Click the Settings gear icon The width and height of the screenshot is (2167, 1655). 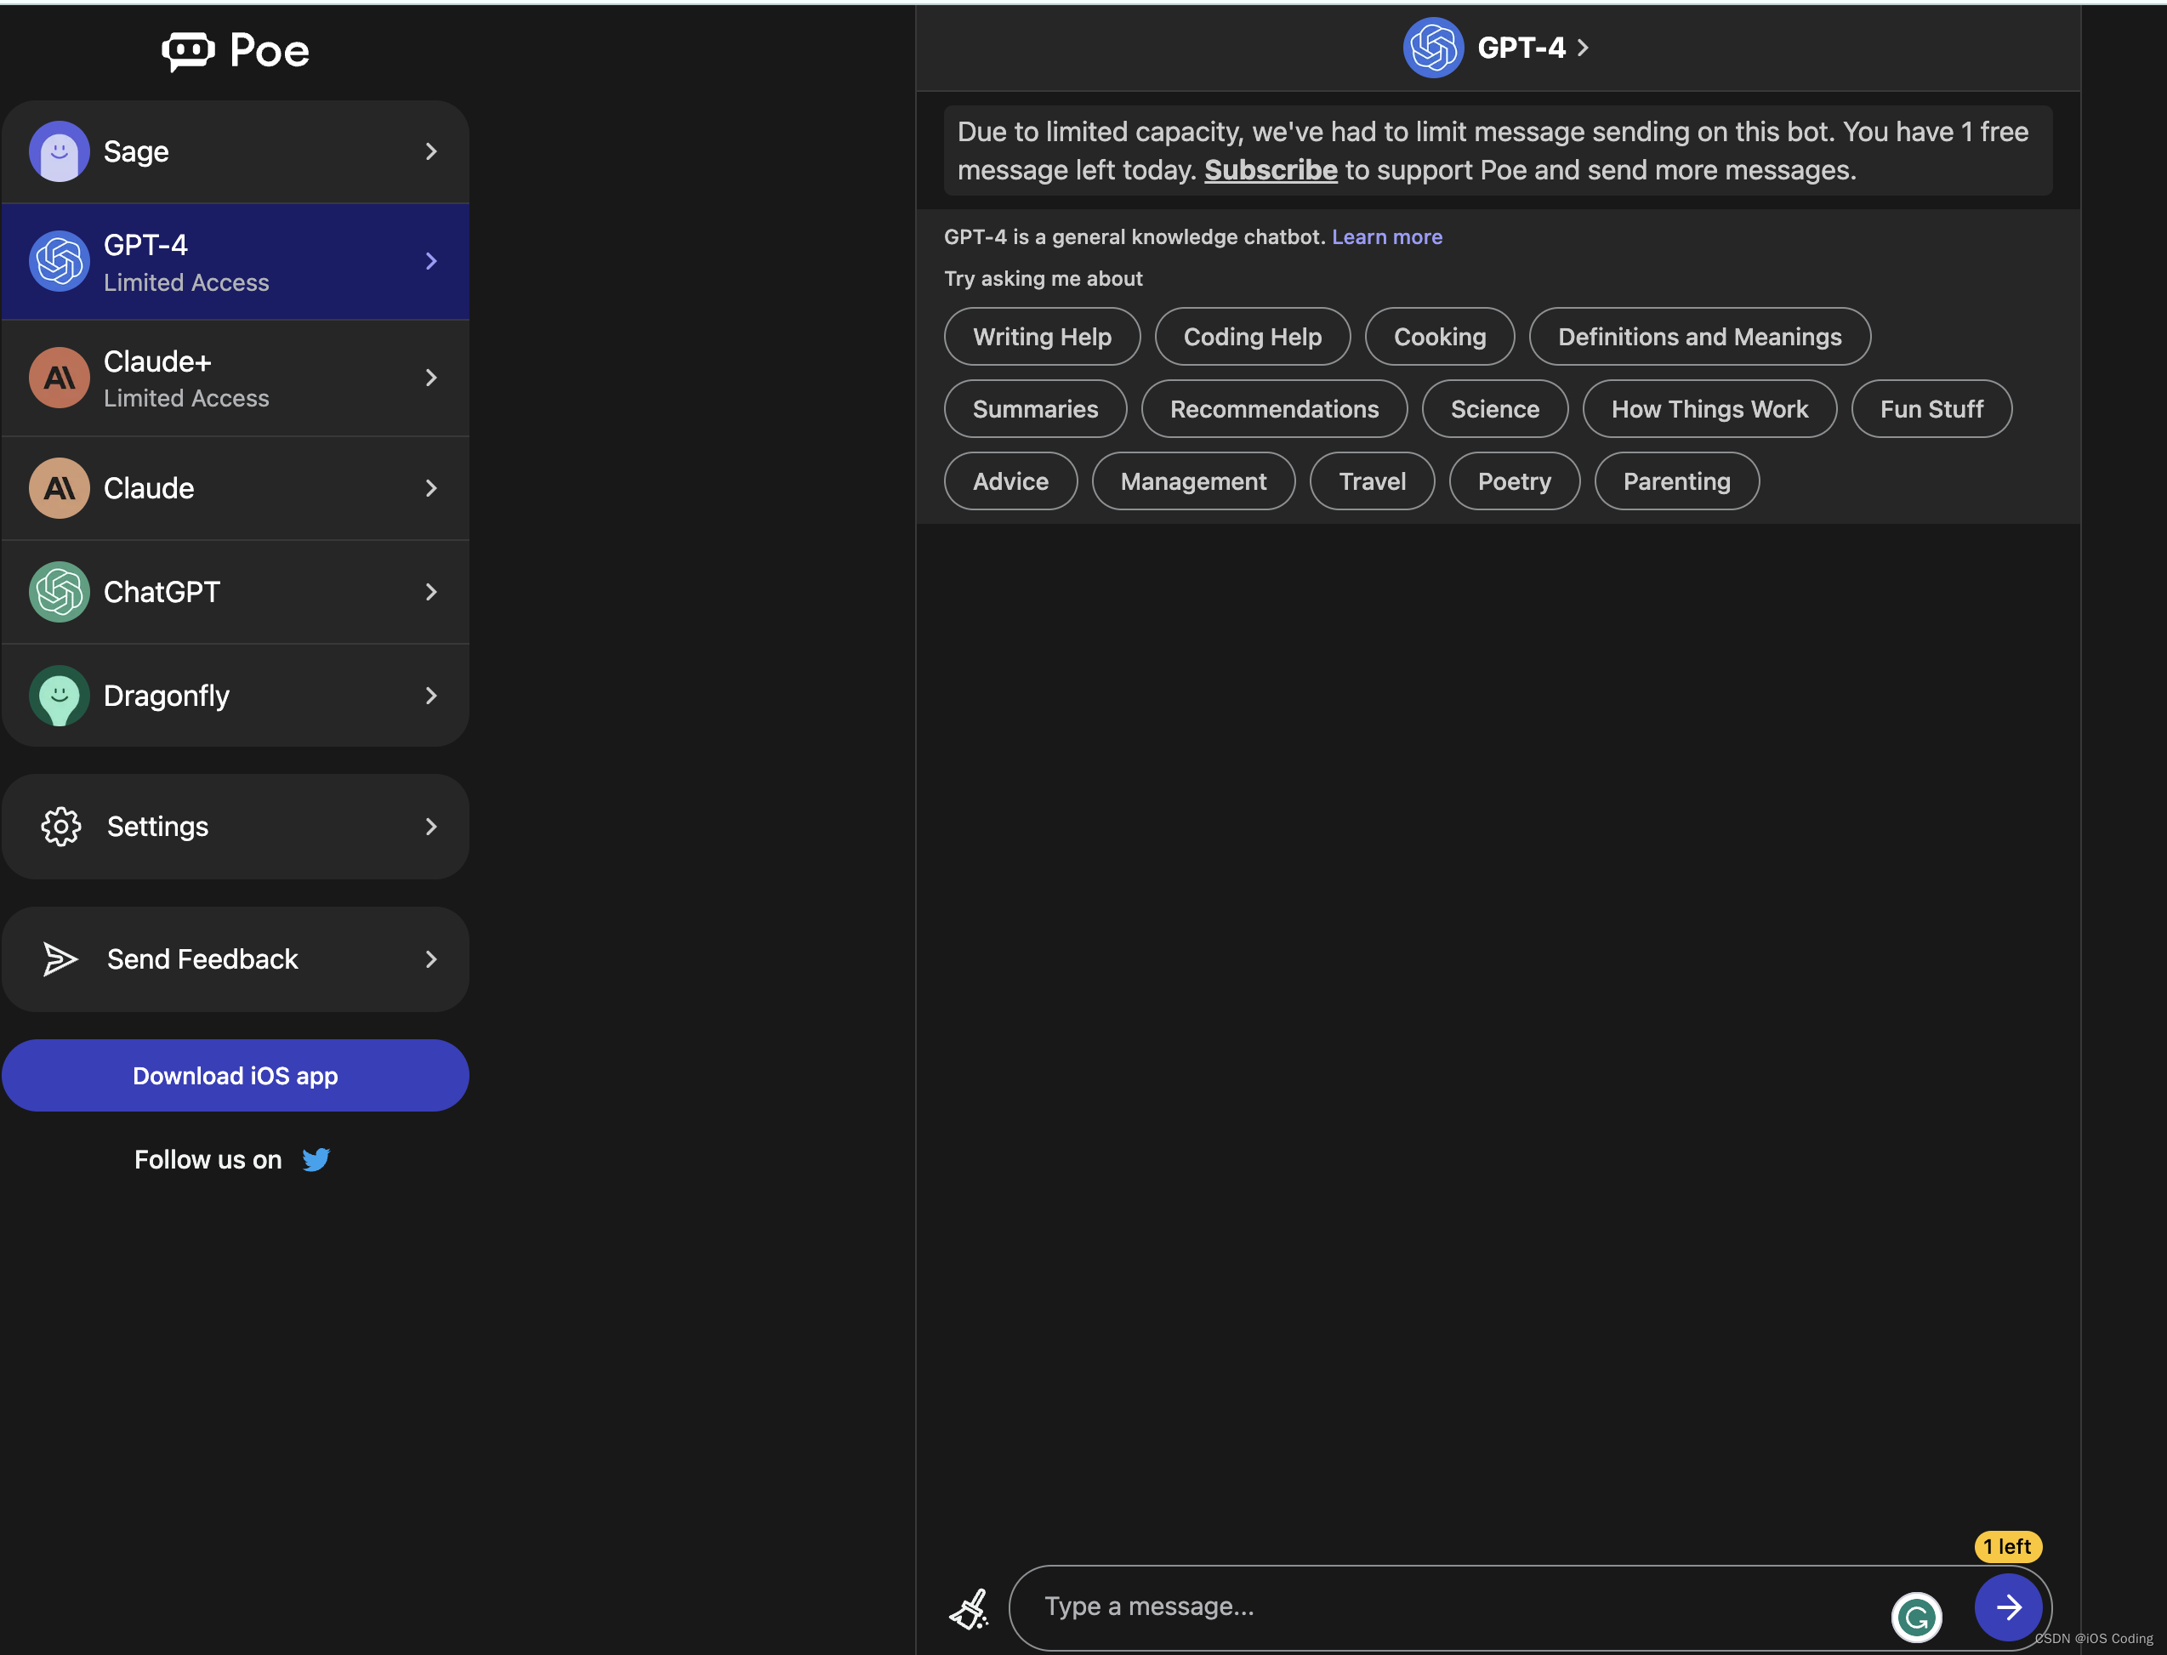(x=61, y=827)
